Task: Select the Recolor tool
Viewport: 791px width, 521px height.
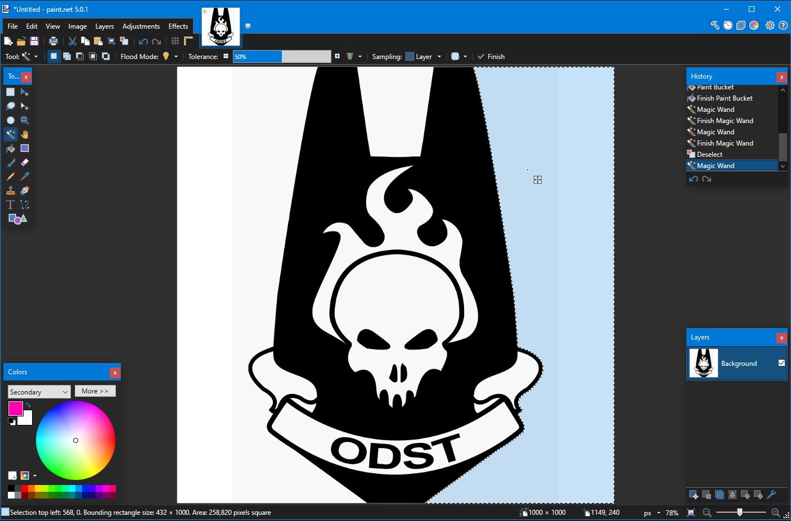Action: point(25,191)
